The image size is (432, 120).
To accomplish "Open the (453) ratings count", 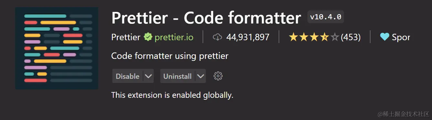I will coord(350,37).
